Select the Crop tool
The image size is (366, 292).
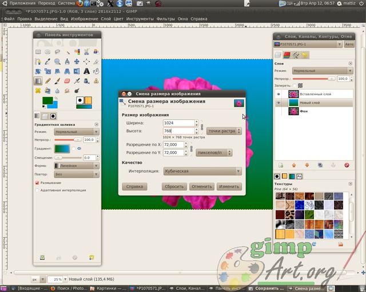tap(96, 62)
